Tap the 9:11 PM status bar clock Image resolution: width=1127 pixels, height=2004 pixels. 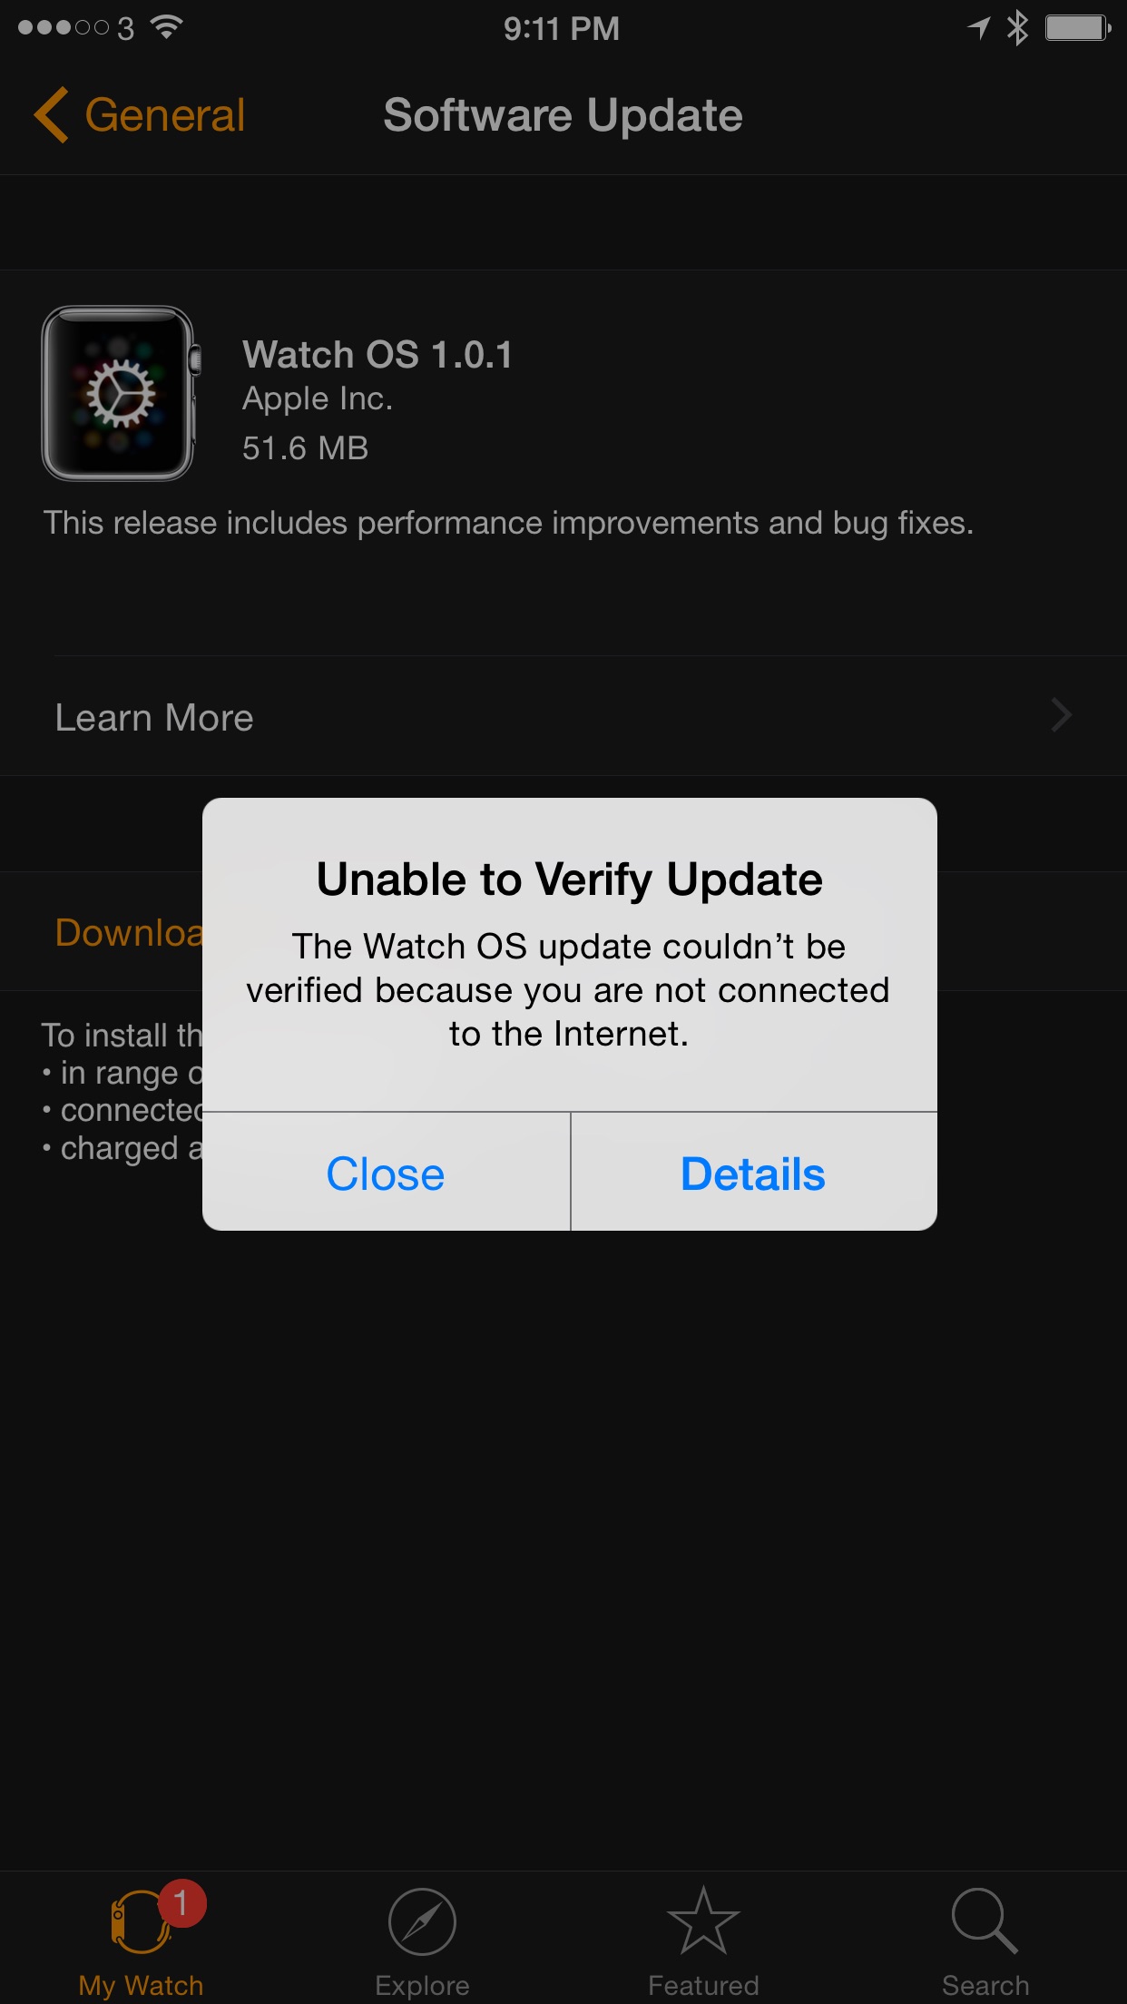[x=562, y=28]
